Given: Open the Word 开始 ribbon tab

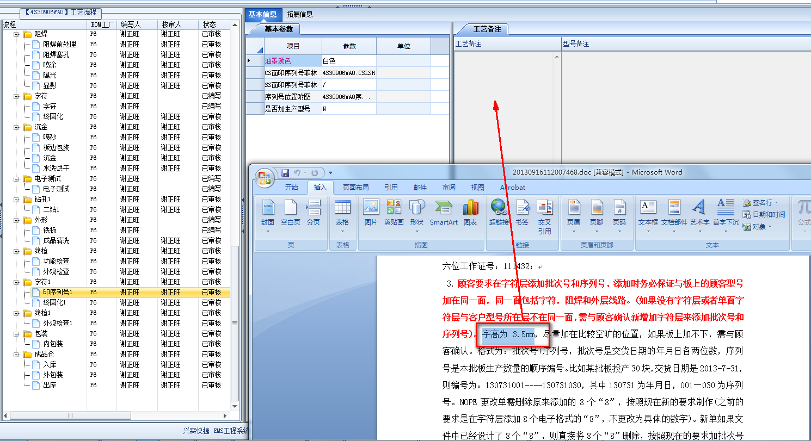Looking at the screenshot, I should (292, 187).
